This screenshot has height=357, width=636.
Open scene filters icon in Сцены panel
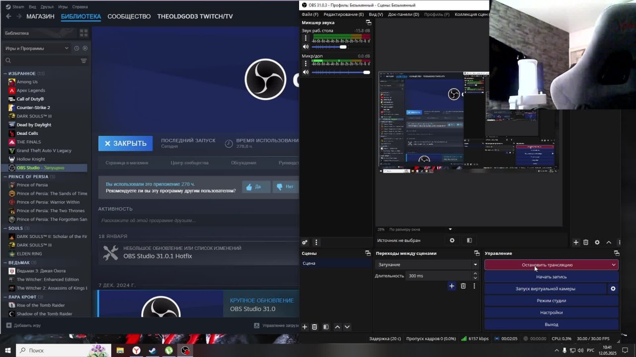point(326,327)
